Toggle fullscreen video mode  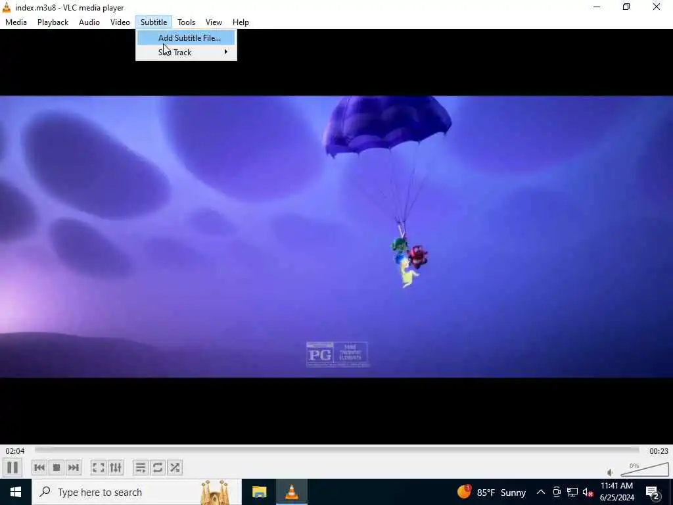pyautogui.click(x=99, y=468)
